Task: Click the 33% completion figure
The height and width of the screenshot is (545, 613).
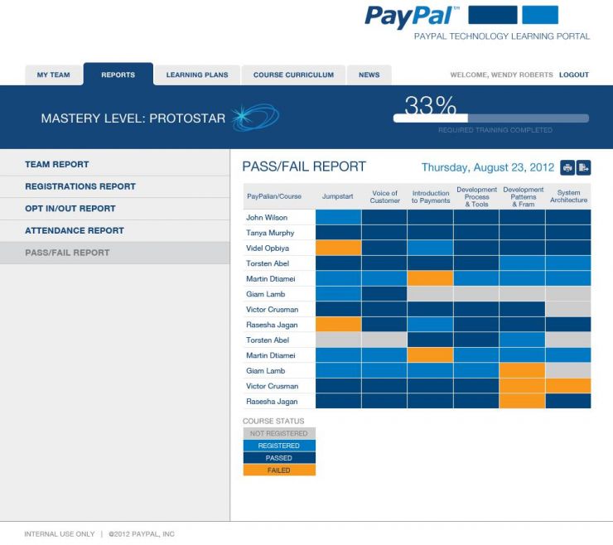Action: tap(431, 105)
